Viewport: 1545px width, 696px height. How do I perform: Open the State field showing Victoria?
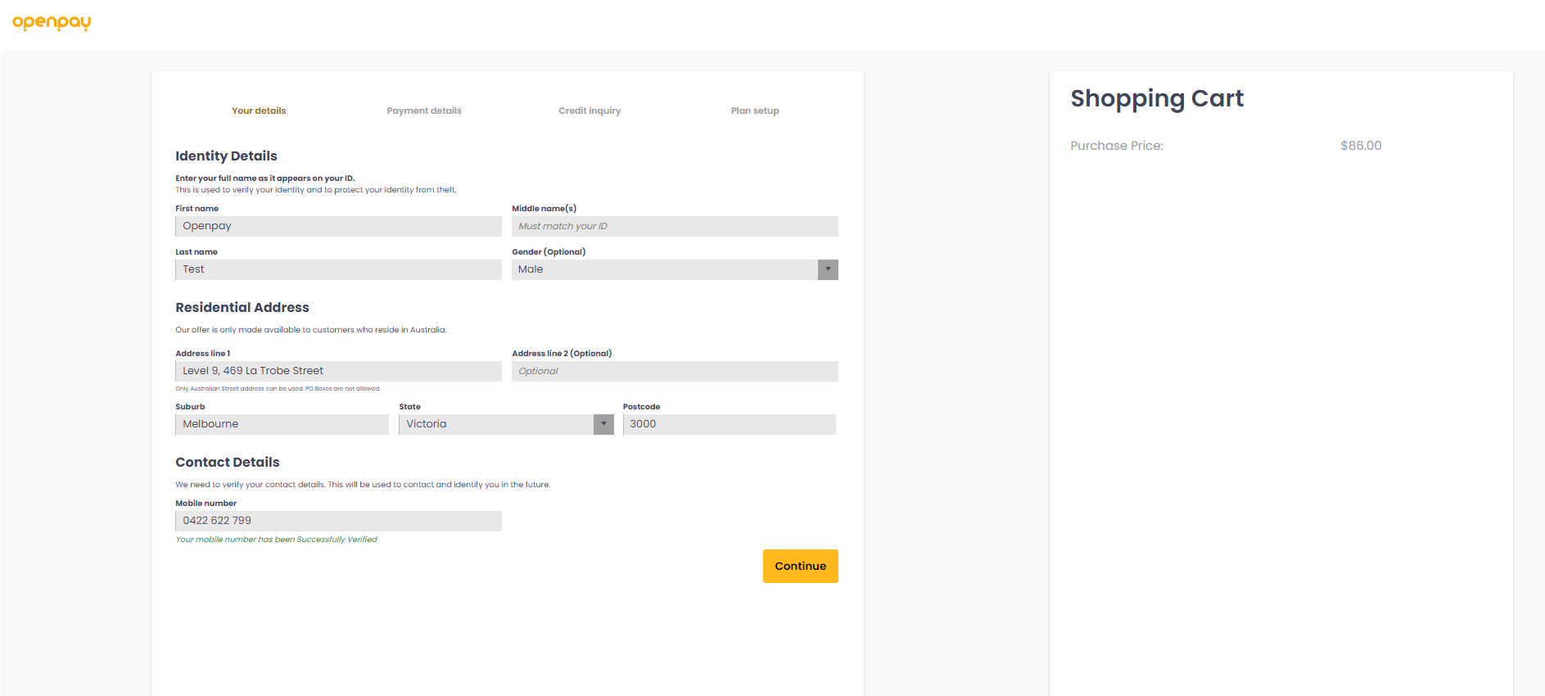(x=495, y=424)
